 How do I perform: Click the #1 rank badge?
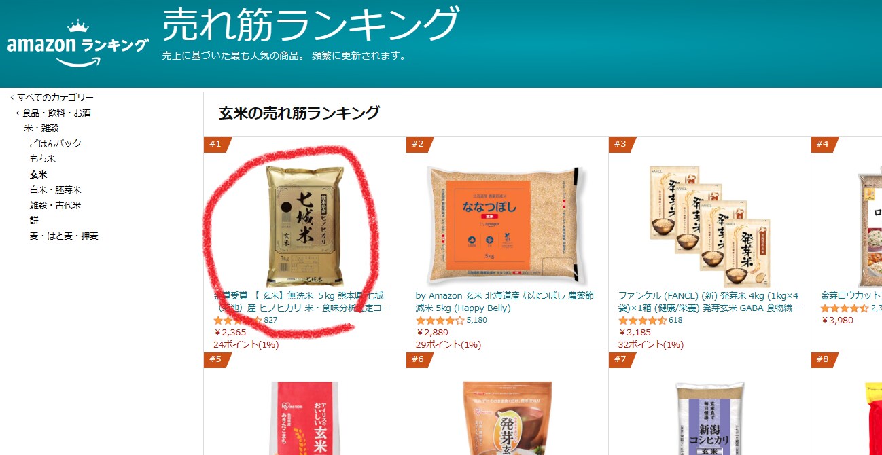click(217, 144)
